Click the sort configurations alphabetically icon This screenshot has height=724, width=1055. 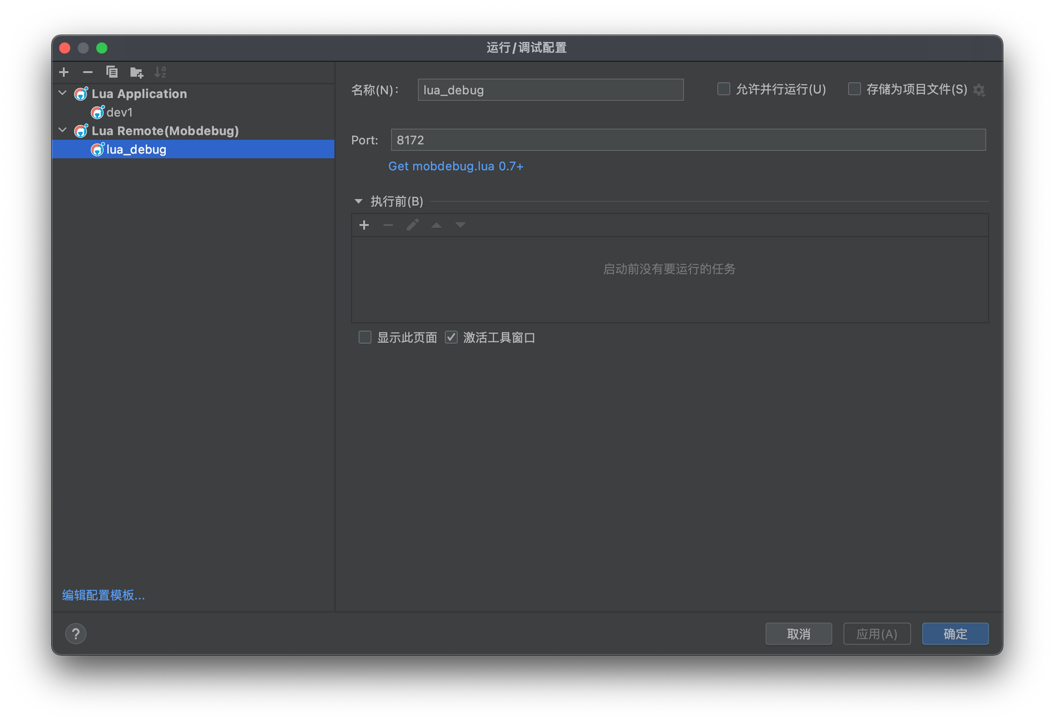tap(160, 72)
